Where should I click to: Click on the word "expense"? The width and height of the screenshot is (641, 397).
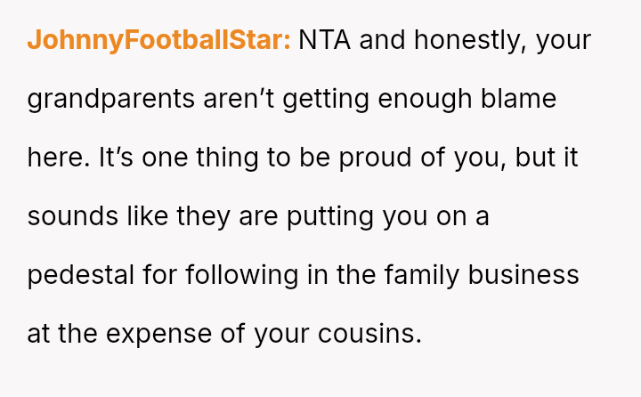pyautogui.click(x=165, y=335)
